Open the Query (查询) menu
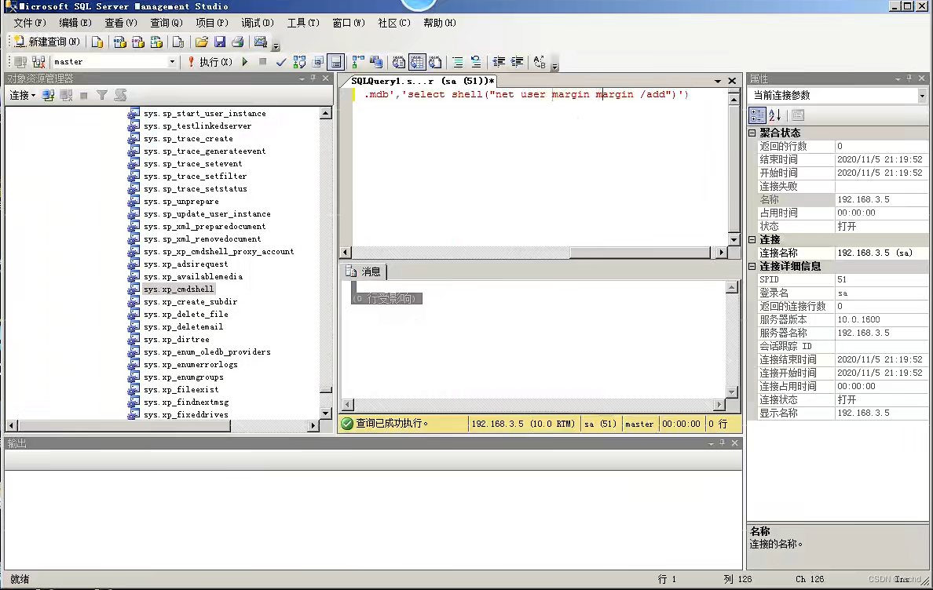This screenshot has height=590, width=933. (166, 23)
